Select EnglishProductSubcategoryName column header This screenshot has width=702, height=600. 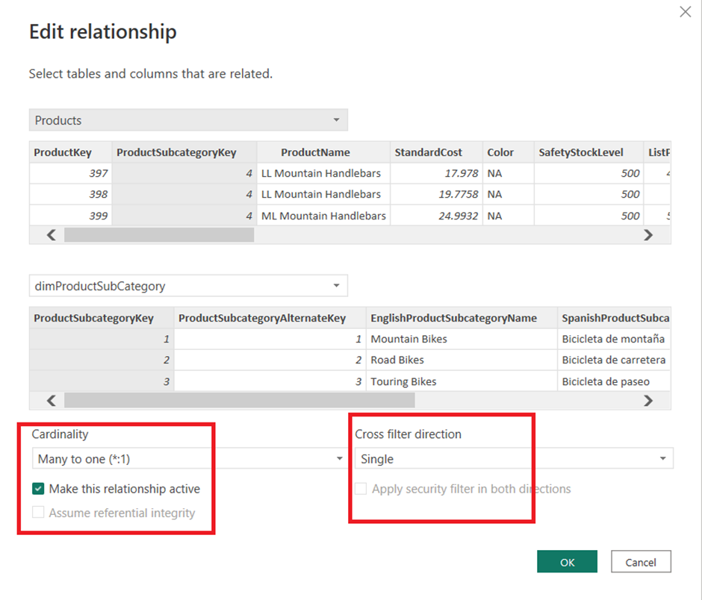coord(454,318)
